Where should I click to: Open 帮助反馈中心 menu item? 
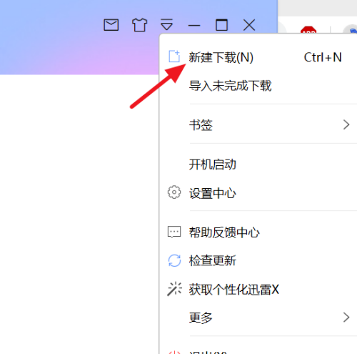pyautogui.click(x=258, y=232)
